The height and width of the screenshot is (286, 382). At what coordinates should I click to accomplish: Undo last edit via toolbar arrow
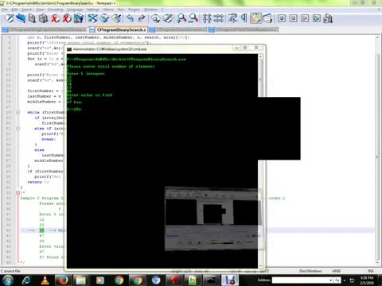(130, 18)
